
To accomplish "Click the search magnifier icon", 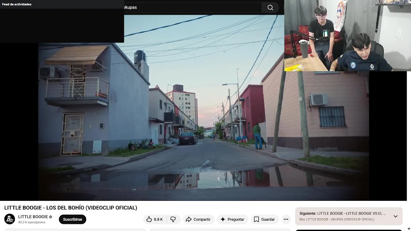I will (270, 7).
